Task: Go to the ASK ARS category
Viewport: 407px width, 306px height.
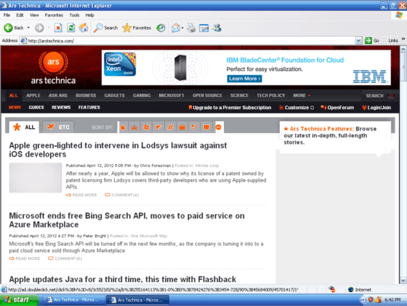Action: (58, 95)
